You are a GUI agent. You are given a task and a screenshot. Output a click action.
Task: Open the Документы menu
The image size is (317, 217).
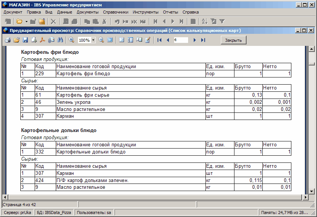click(87, 12)
